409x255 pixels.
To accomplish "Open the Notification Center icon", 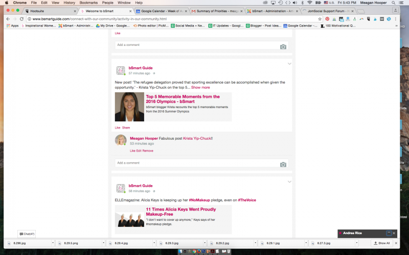I will 401,3.
